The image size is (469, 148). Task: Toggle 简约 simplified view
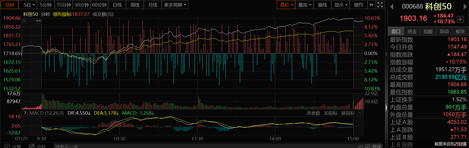point(358,5)
